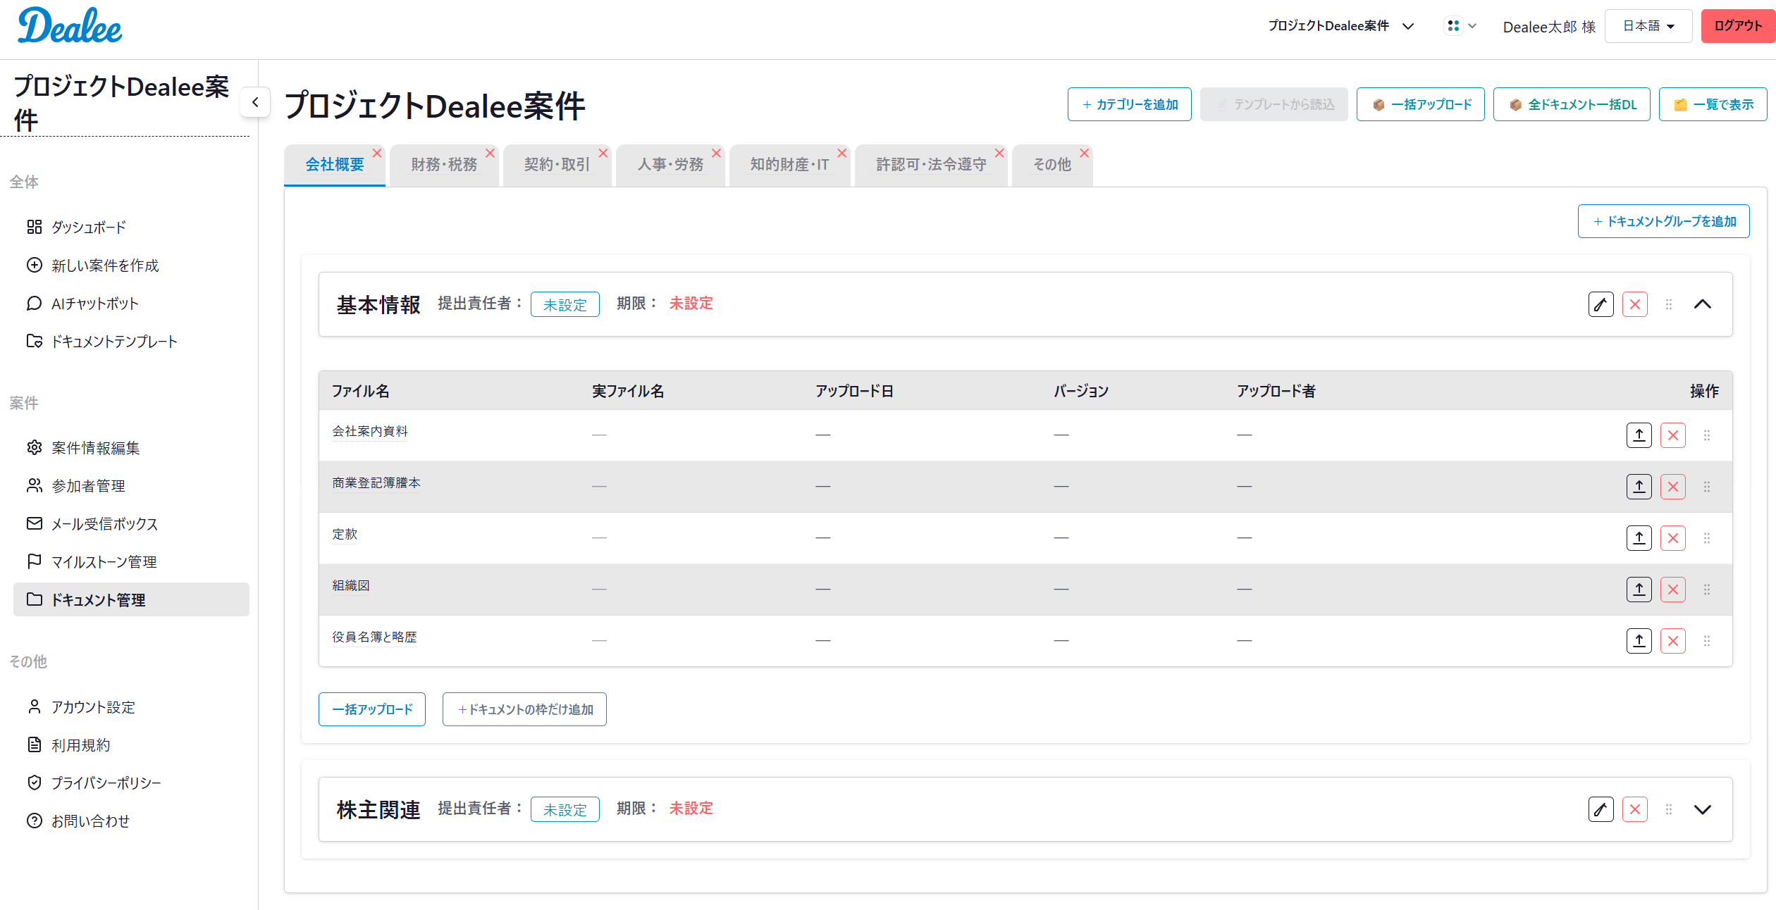Click ドキュメントの枠だけ追加 button
This screenshot has width=1776, height=910.
[x=524, y=709]
